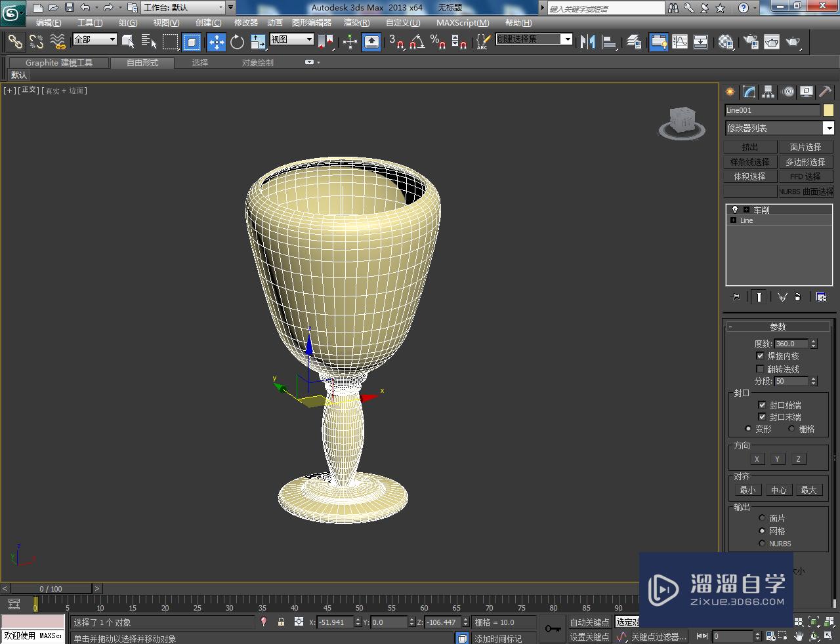The height and width of the screenshot is (644, 840).
Task: Click the time slider 0 / 100
Action: click(51, 588)
